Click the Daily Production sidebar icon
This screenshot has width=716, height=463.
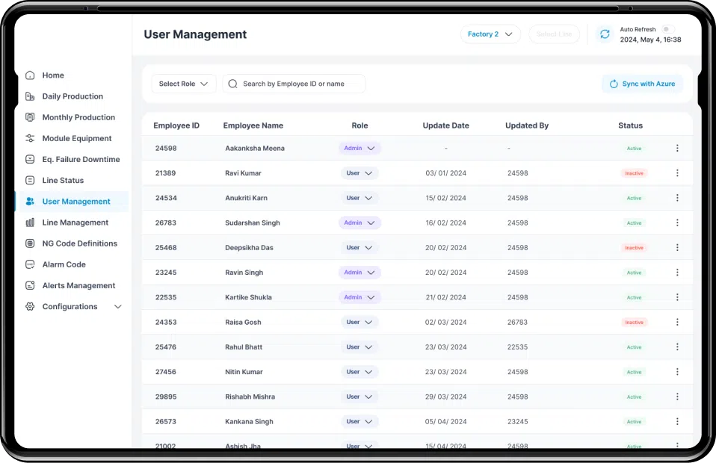30,96
